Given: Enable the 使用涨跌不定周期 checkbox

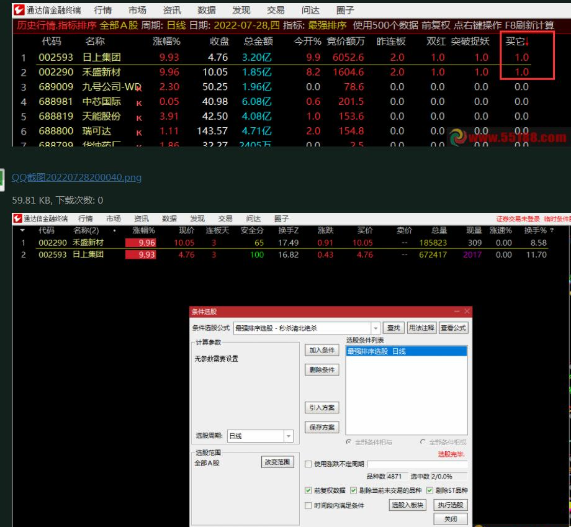Looking at the screenshot, I should [308, 464].
